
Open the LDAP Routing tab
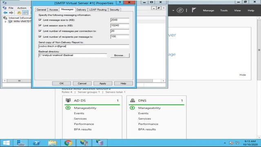pyautogui.click(x=98, y=10)
